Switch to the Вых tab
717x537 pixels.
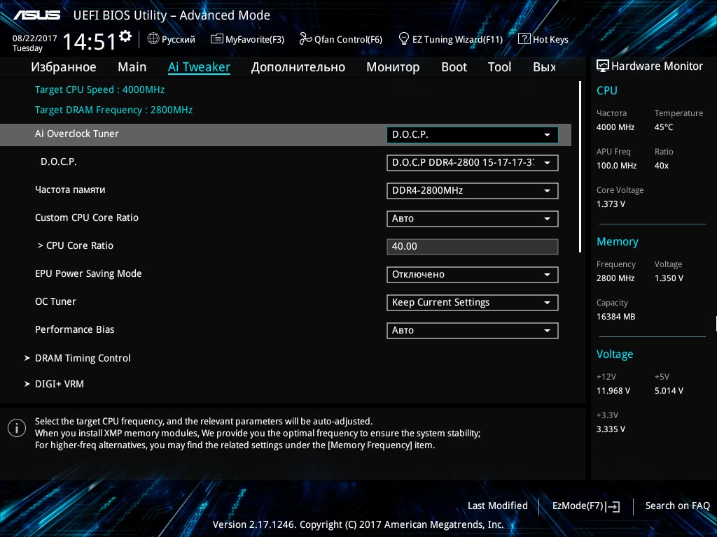pyautogui.click(x=545, y=67)
